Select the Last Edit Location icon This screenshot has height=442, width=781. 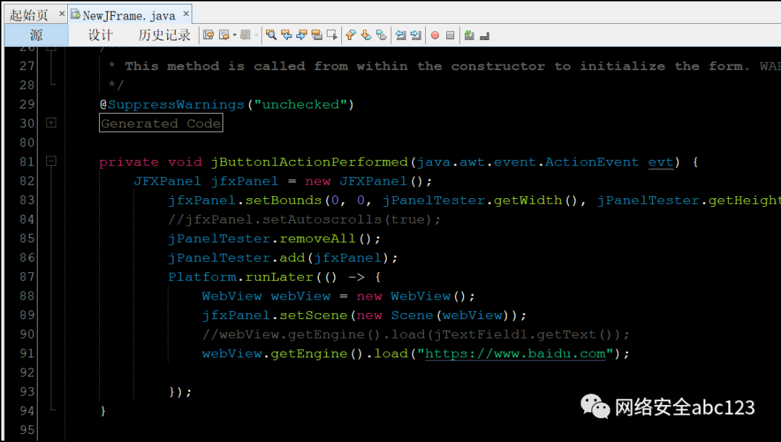click(208, 34)
